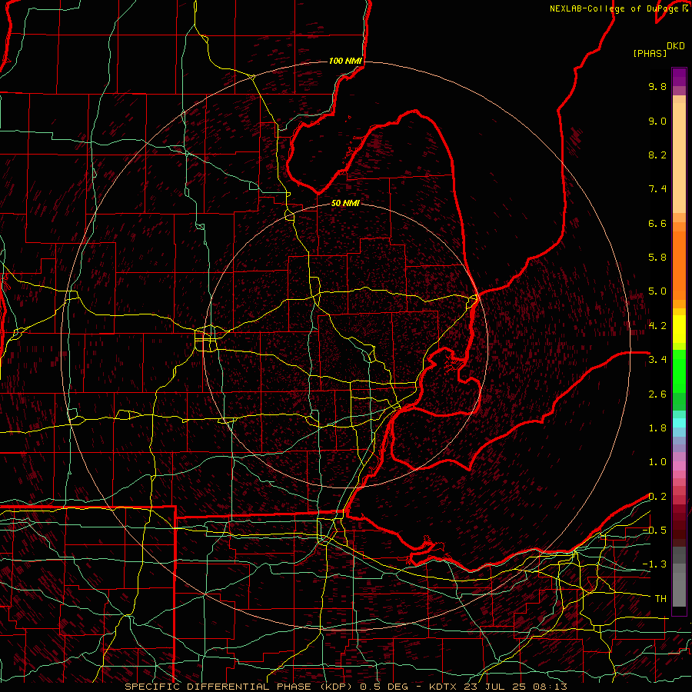Click the -1.3 value on the legend

click(x=654, y=564)
